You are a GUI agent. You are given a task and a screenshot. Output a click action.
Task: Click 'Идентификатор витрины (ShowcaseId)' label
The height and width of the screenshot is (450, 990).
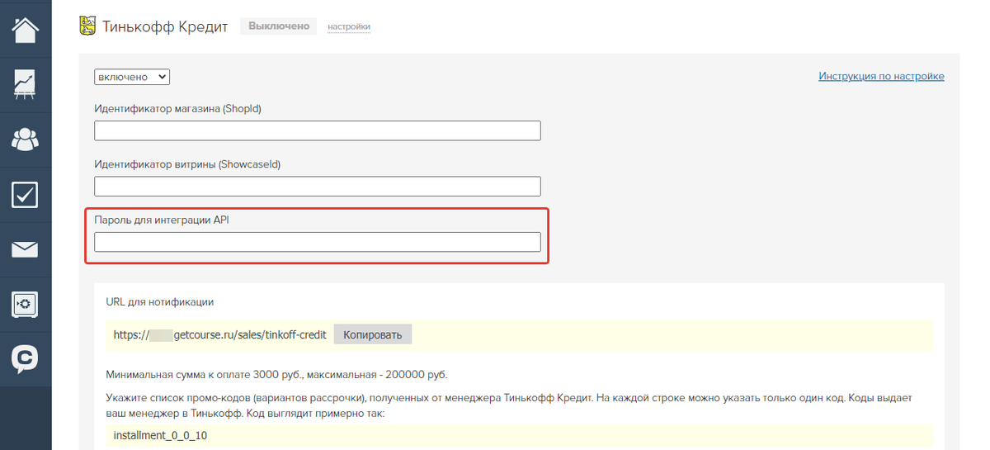(187, 164)
